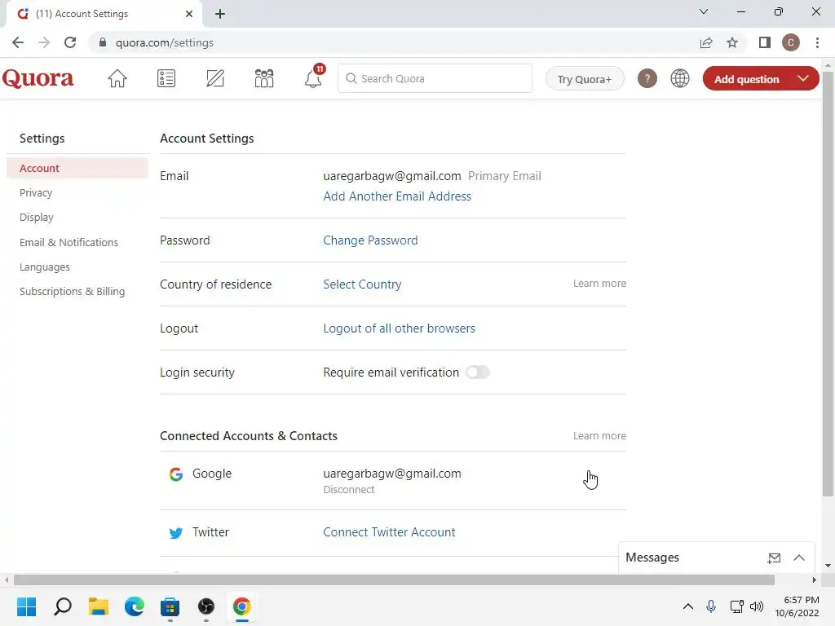Go back with browser back arrow

click(18, 42)
